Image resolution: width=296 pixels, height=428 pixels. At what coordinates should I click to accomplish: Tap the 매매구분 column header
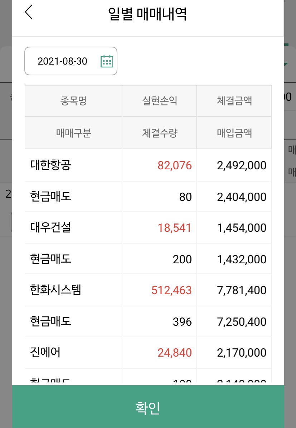(x=73, y=133)
